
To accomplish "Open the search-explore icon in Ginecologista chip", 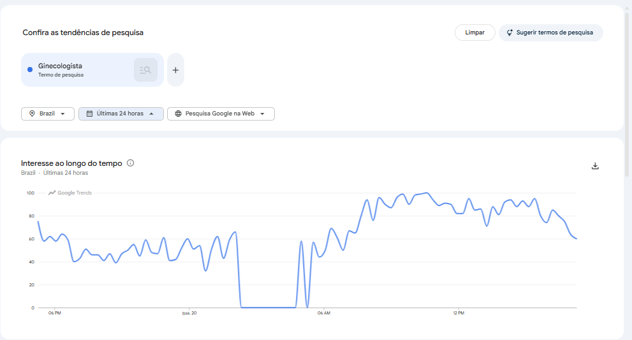I will pos(145,70).
